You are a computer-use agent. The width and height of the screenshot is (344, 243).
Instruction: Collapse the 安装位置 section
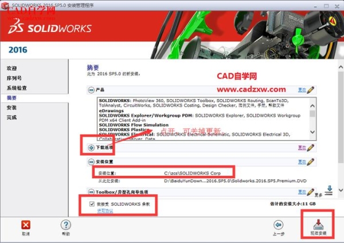pos(91,162)
